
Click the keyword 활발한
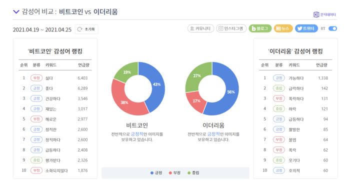click(x=294, y=129)
